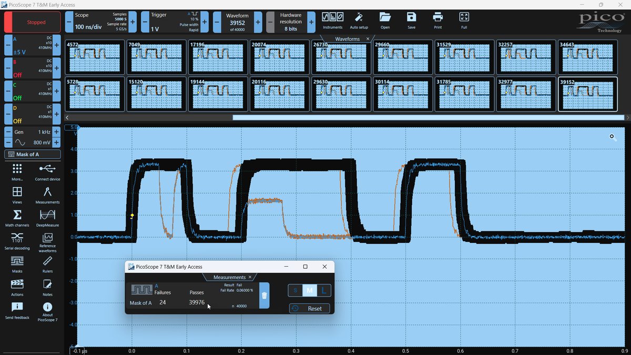Close the Waveforms tab

(368, 39)
